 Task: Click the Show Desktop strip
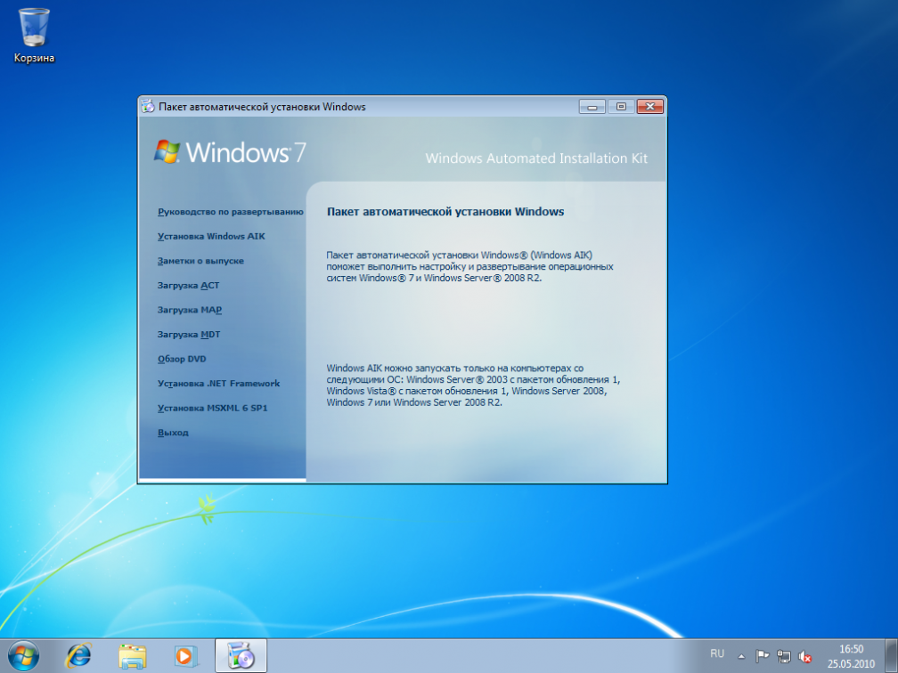click(x=892, y=656)
